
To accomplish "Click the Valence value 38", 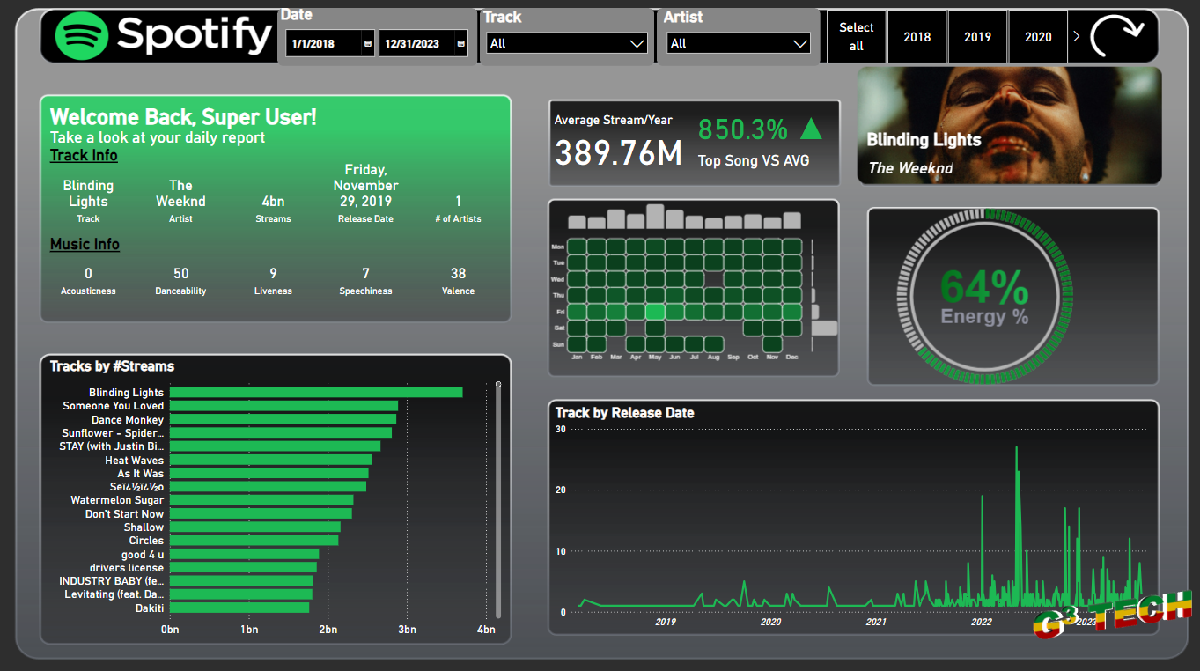I will (x=458, y=274).
